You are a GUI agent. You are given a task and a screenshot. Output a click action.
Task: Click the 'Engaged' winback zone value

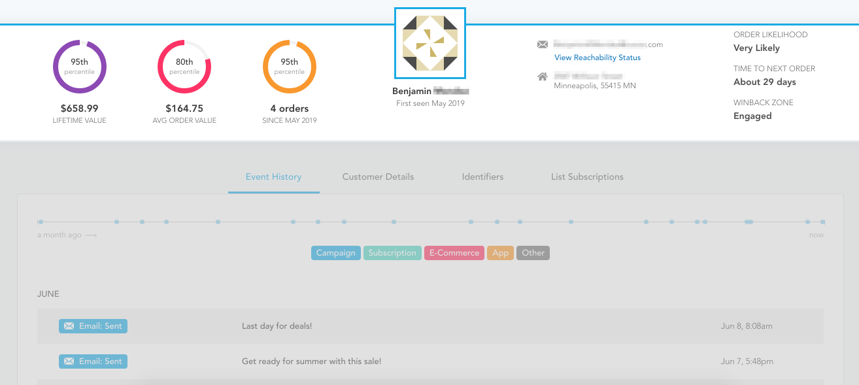click(x=752, y=116)
